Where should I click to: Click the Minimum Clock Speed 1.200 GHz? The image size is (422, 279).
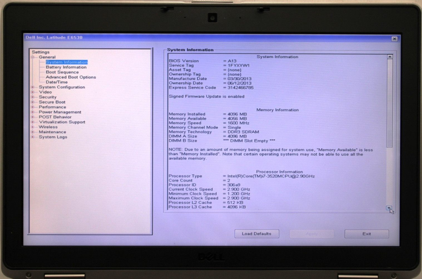(x=239, y=194)
